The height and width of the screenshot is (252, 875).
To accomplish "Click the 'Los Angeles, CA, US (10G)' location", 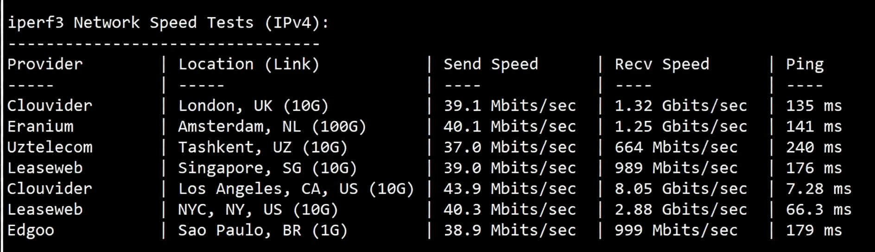I will 296,189.
